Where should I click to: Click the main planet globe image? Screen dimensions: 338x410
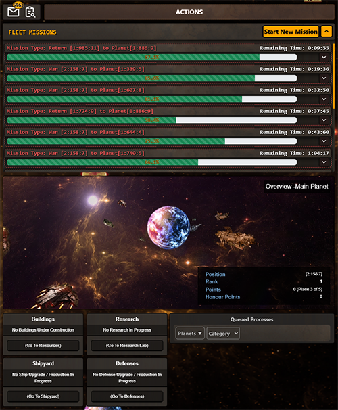(168, 227)
